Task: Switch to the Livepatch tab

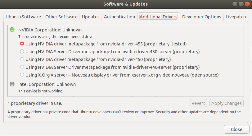Action: 236,17
